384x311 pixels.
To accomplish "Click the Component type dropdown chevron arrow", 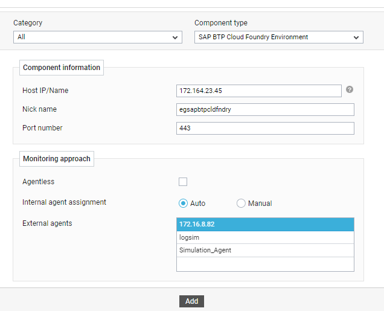I will pyautogui.click(x=356, y=37).
